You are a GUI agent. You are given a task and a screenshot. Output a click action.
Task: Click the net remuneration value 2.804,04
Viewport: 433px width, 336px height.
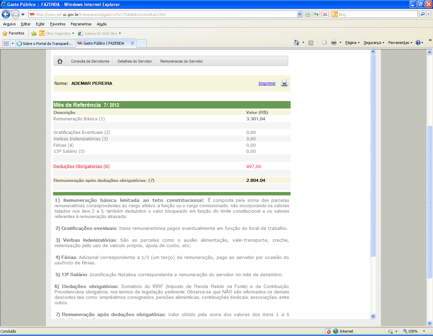[x=256, y=181]
